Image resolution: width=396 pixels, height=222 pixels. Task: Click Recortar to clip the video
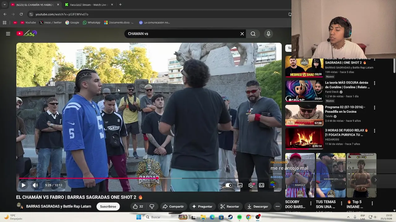click(230, 207)
